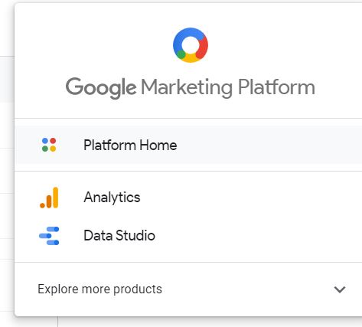Click the Google Marketing Platform ring logo

tap(191, 45)
